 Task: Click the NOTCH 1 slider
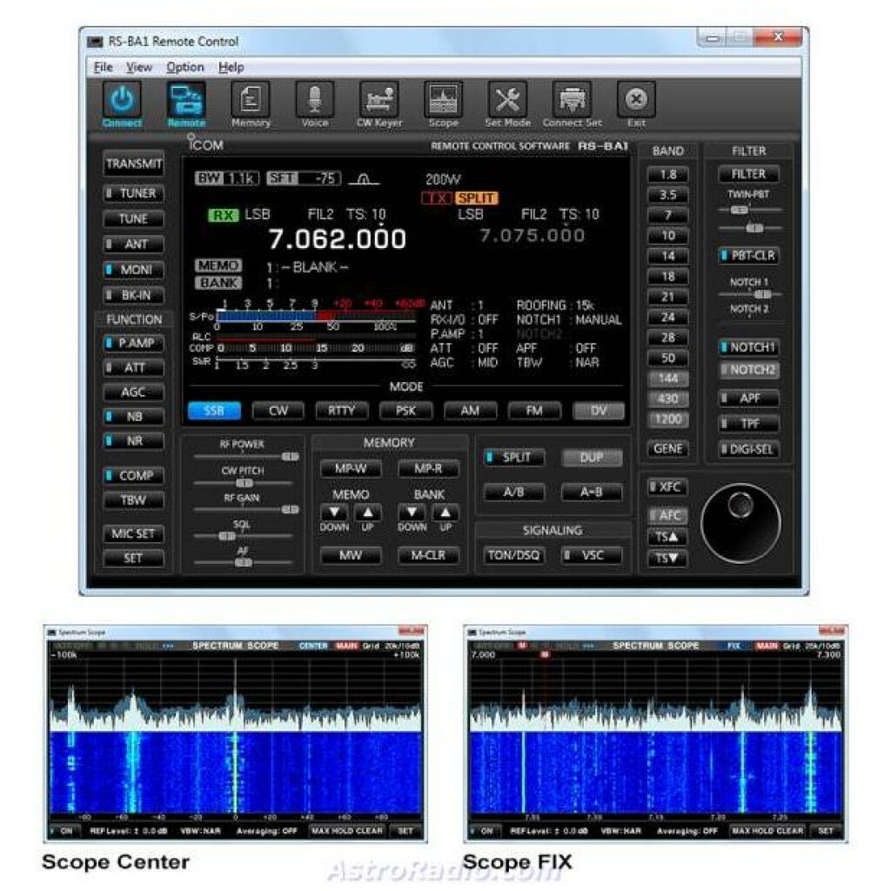[750, 294]
